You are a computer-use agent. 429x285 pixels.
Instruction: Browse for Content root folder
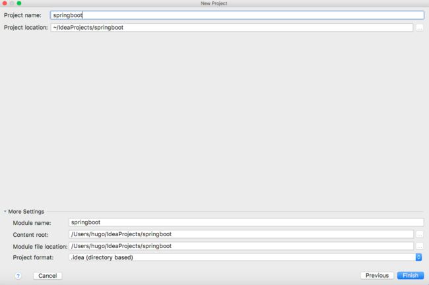[x=419, y=234]
